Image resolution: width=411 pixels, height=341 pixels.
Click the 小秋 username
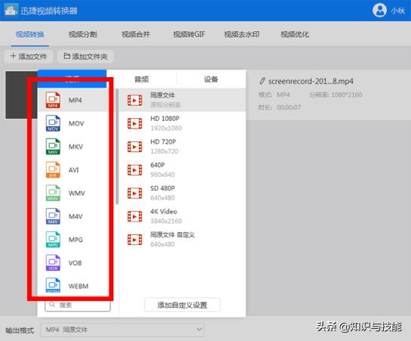pyautogui.click(x=397, y=11)
